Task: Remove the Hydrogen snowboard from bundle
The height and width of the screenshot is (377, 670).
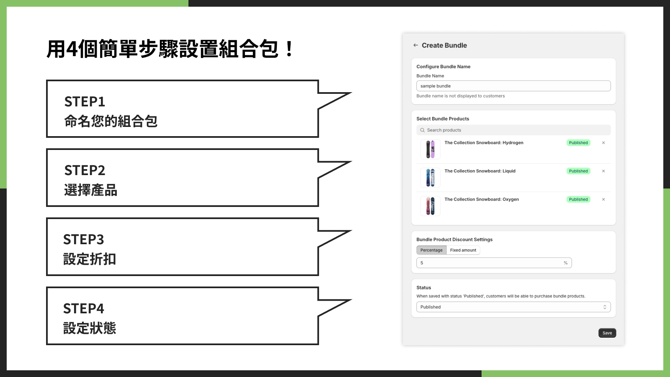Action: [x=603, y=143]
